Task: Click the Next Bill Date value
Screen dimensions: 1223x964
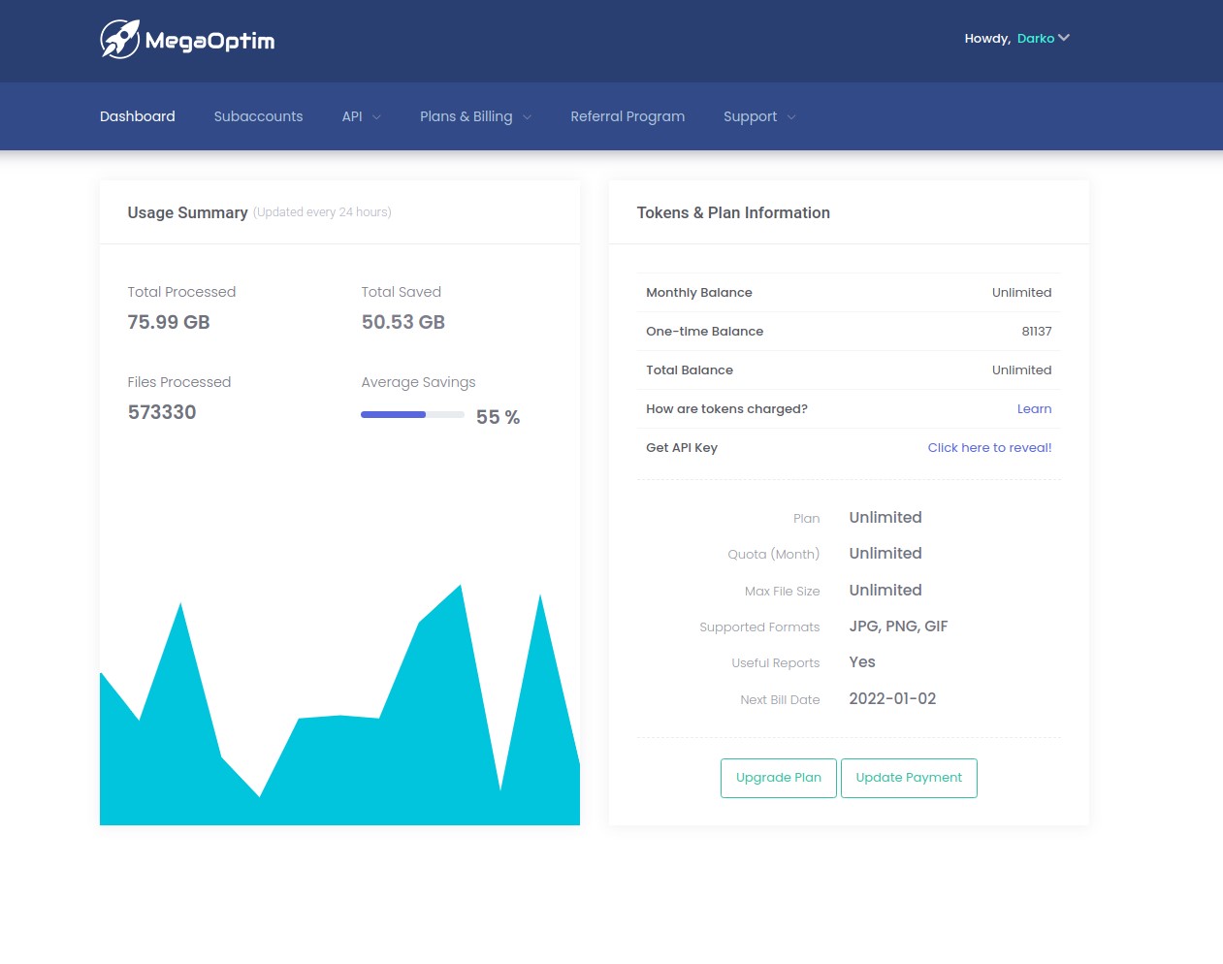Action: 892,699
